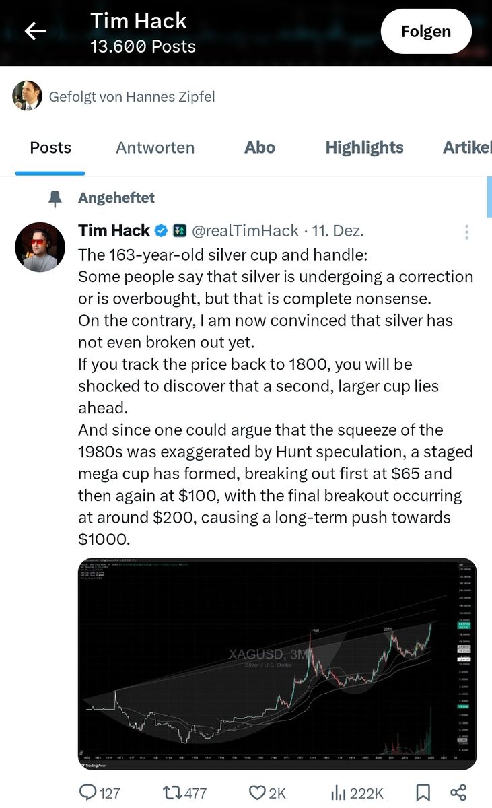Image resolution: width=492 pixels, height=808 pixels.
Task: Tap the repost icon
Action: (x=173, y=793)
